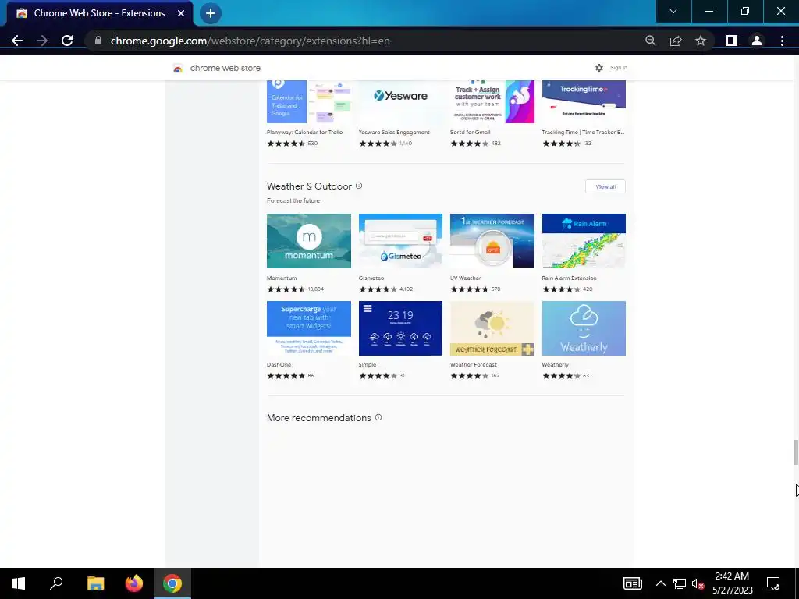Click the Sign in link

point(619,68)
